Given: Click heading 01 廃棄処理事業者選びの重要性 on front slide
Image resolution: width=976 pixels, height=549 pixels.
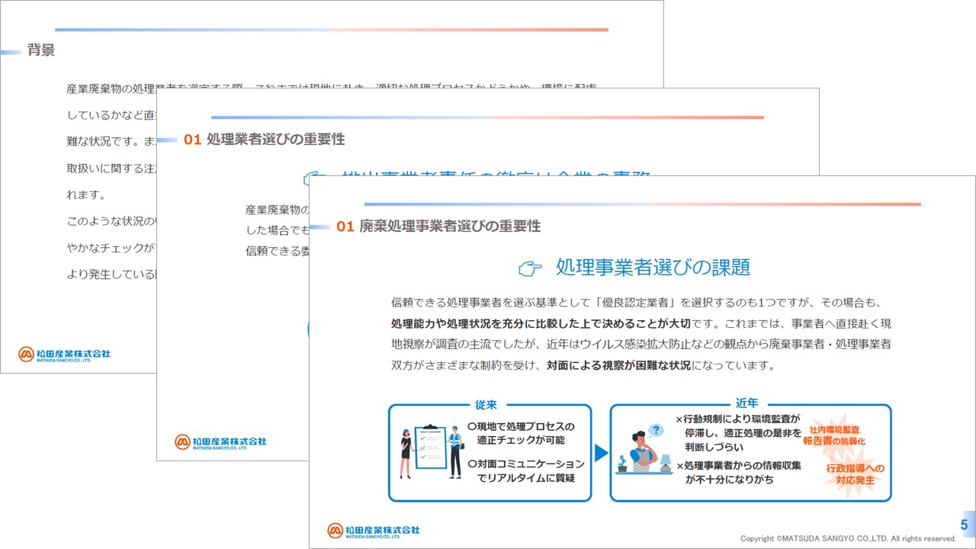Looking at the screenshot, I should pyautogui.click(x=438, y=226).
